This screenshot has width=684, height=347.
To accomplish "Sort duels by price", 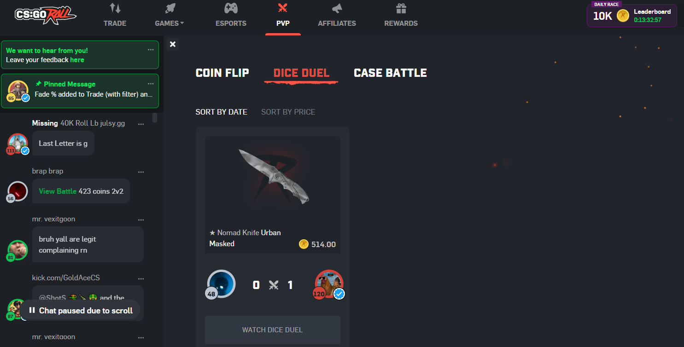I will (x=288, y=112).
